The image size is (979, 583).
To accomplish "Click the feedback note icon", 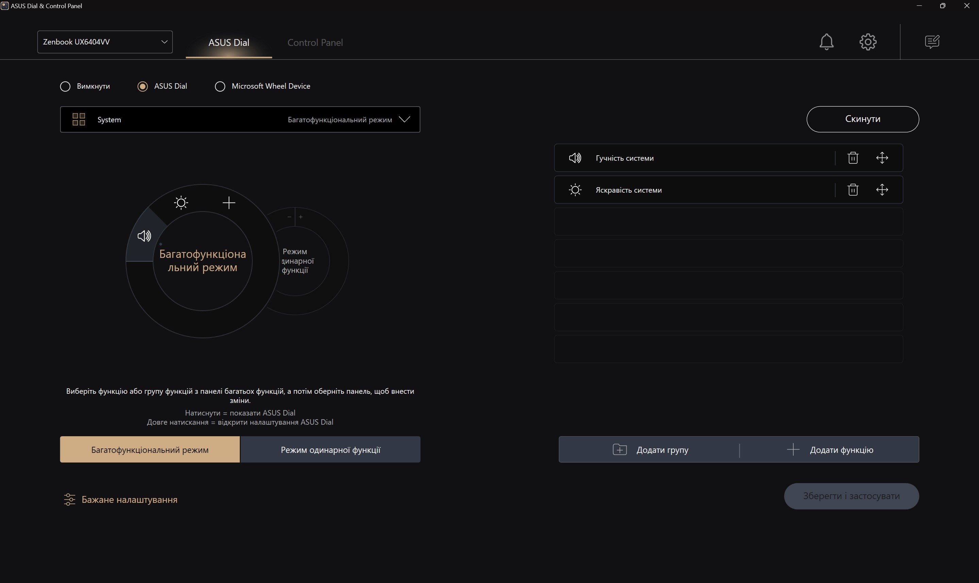I will coord(932,42).
